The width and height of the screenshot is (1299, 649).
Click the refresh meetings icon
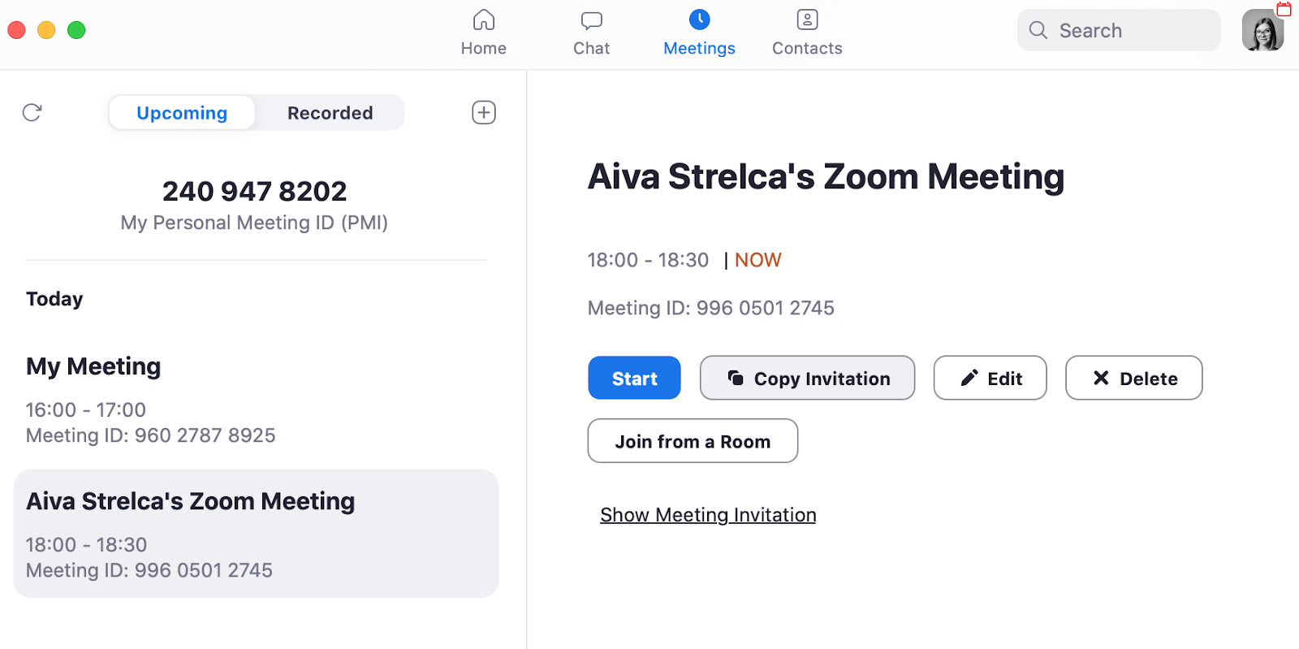pos(32,112)
